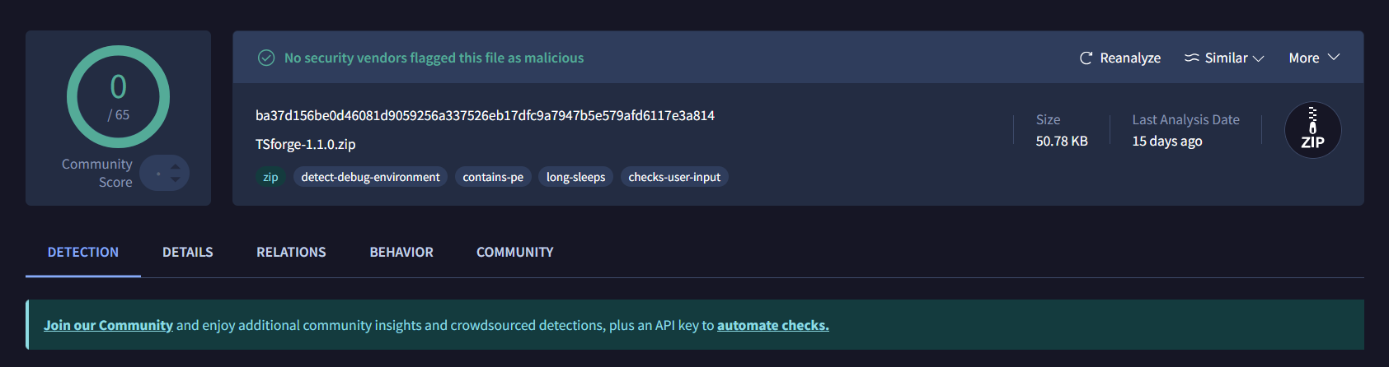Viewport: 1389px width, 367px height.
Task: Open the RELATIONS tab
Action: coord(291,252)
